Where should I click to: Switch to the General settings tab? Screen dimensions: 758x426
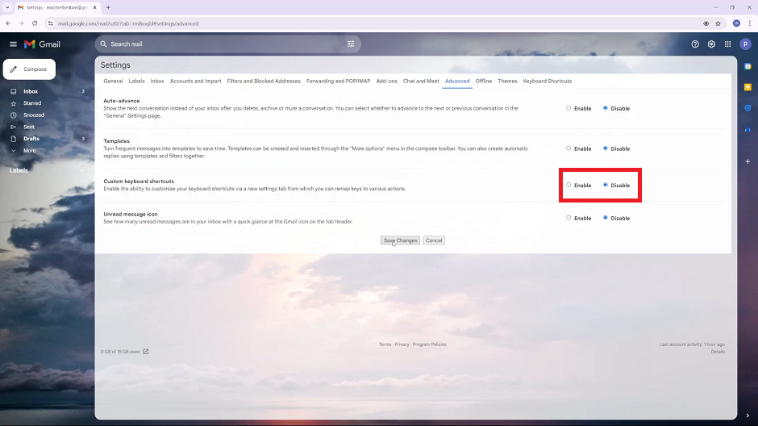[113, 81]
